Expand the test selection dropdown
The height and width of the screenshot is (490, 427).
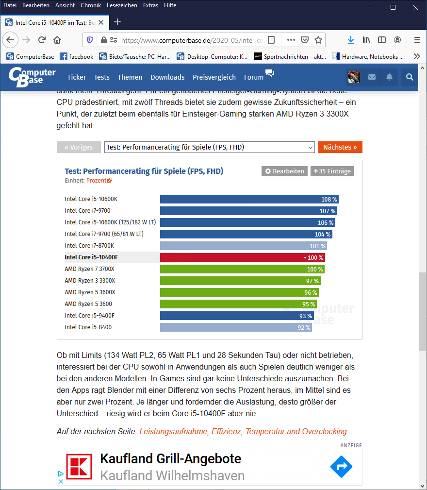[210, 147]
